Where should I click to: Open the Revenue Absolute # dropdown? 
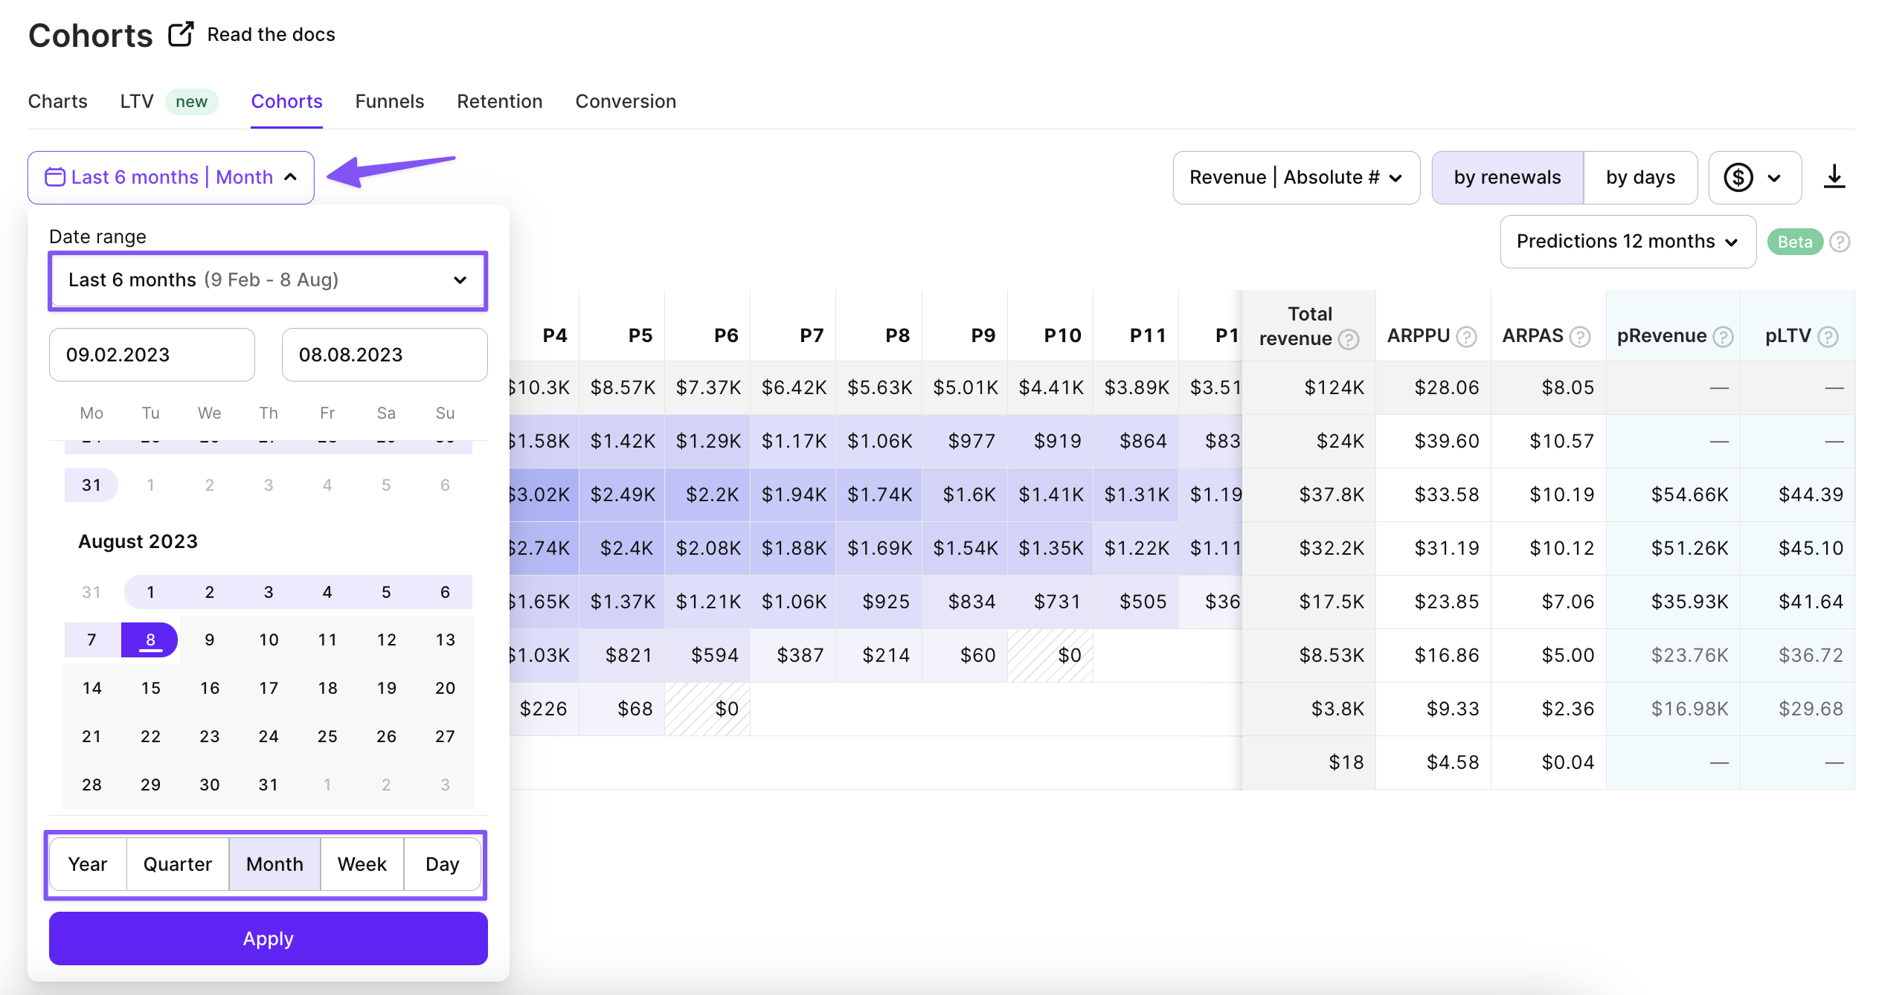pyautogui.click(x=1296, y=178)
